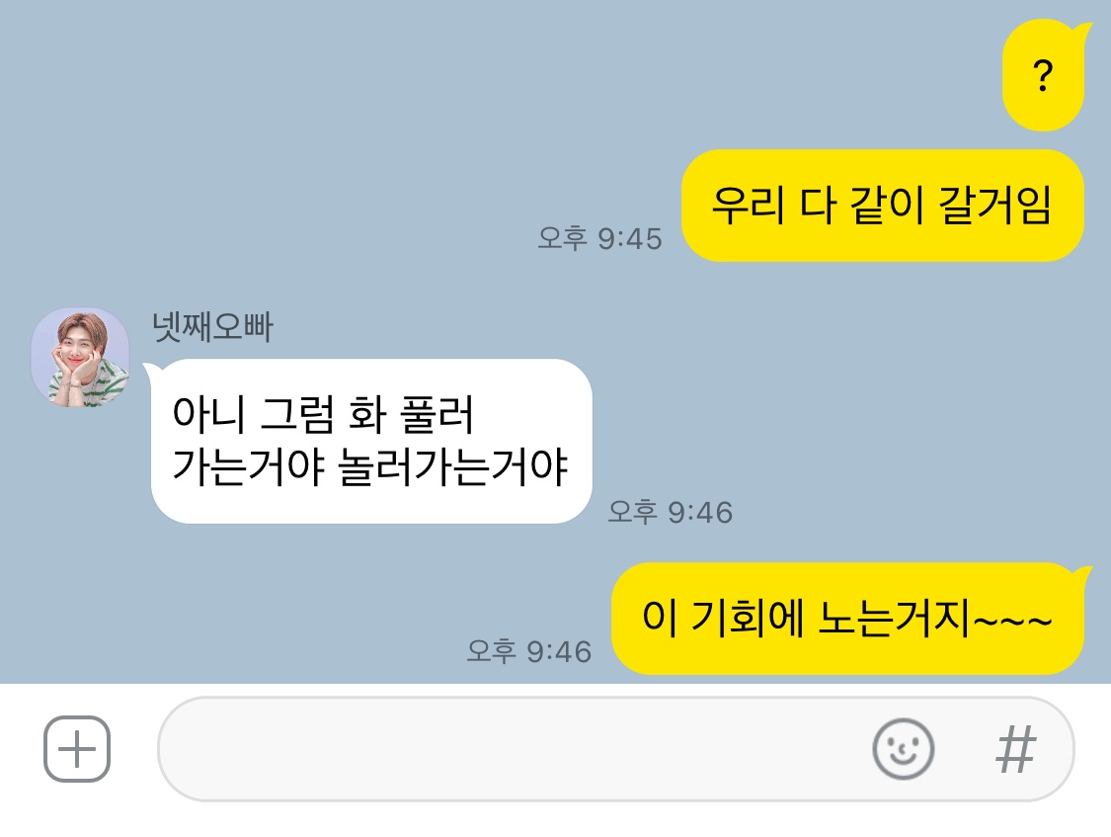Tap the sender name 넷째오빠

[x=212, y=327]
